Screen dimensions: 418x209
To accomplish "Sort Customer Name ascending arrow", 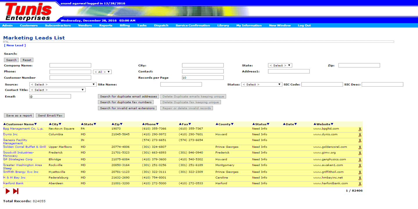I will pos(5,124).
